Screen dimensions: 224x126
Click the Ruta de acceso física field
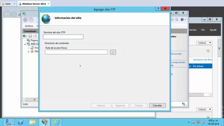76,52
